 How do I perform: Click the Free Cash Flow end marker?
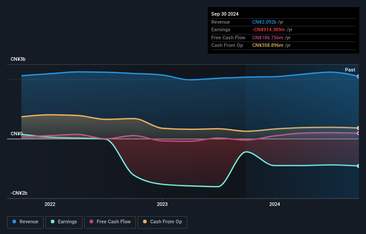358,133
